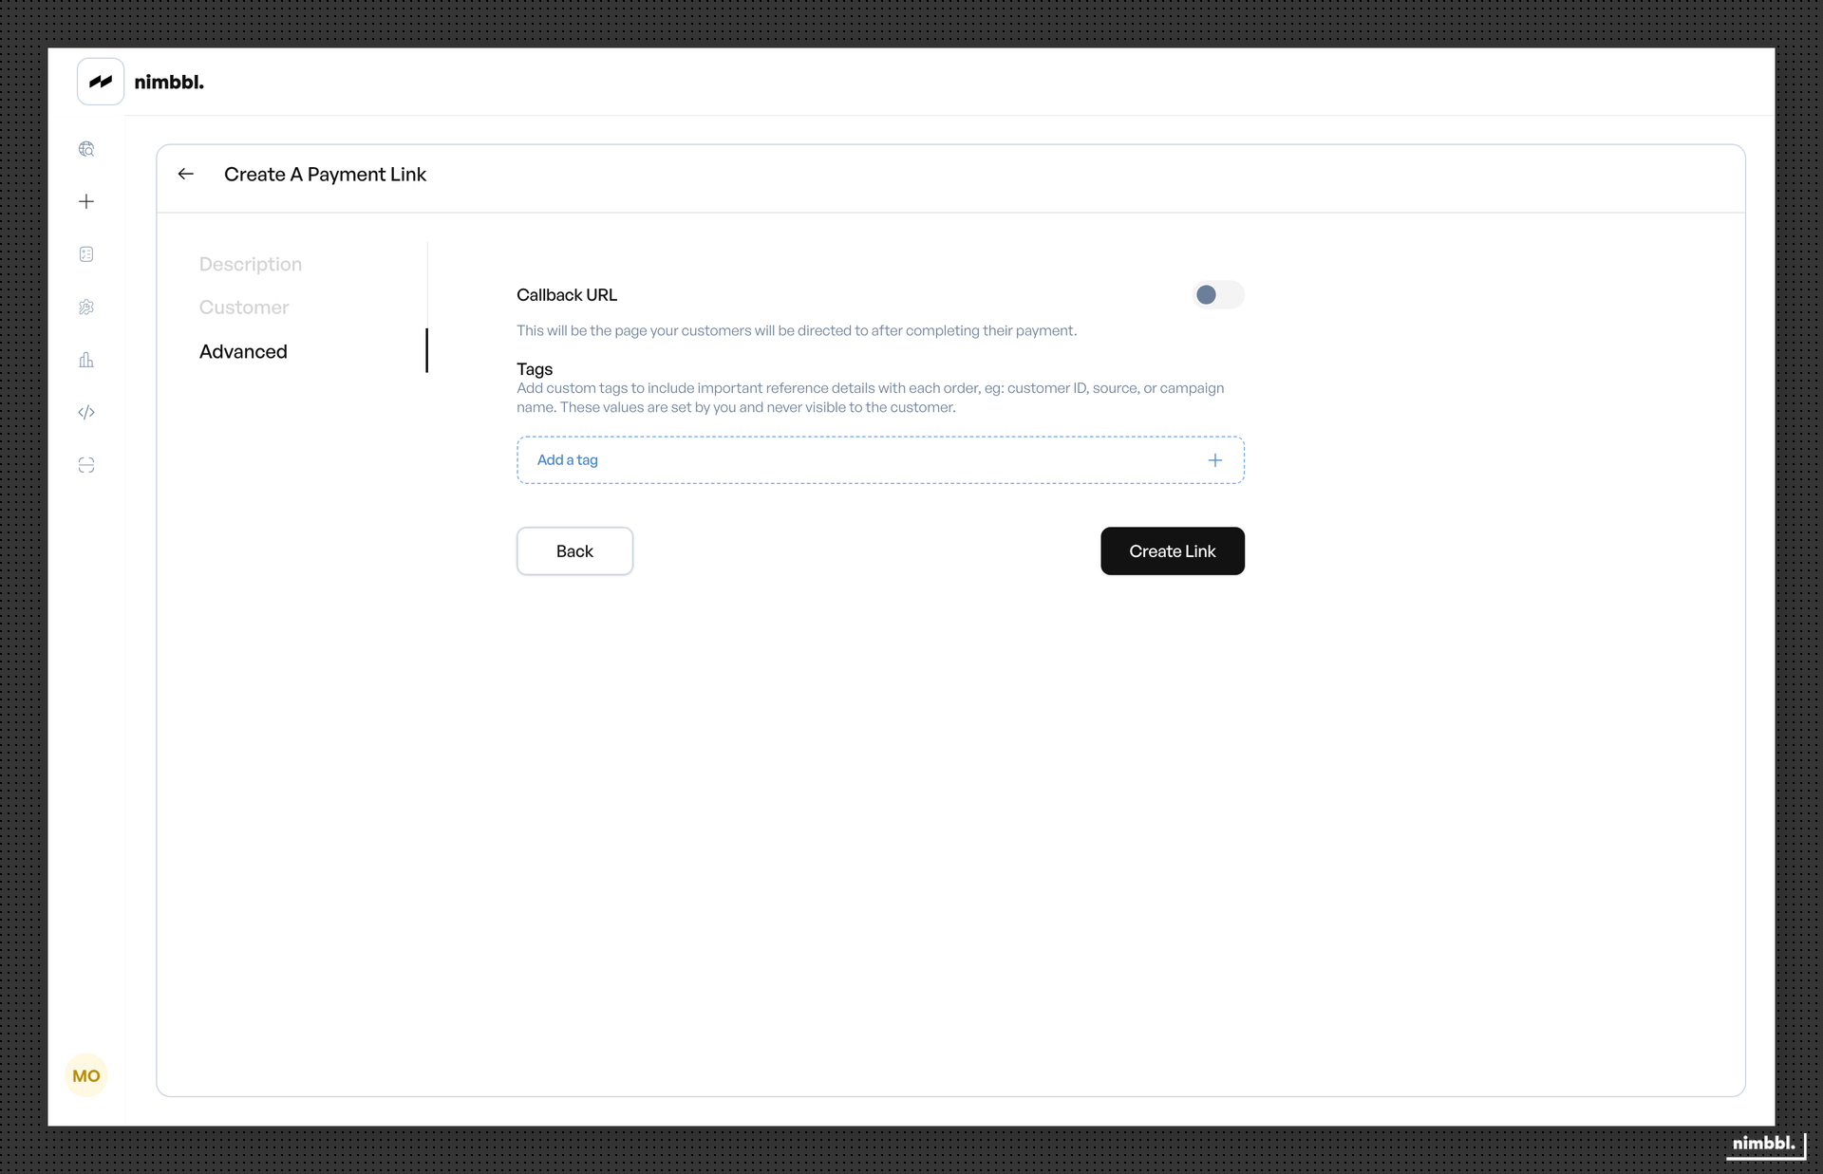The height and width of the screenshot is (1174, 1823).
Task: Click the Create Link button
Action: tap(1173, 550)
